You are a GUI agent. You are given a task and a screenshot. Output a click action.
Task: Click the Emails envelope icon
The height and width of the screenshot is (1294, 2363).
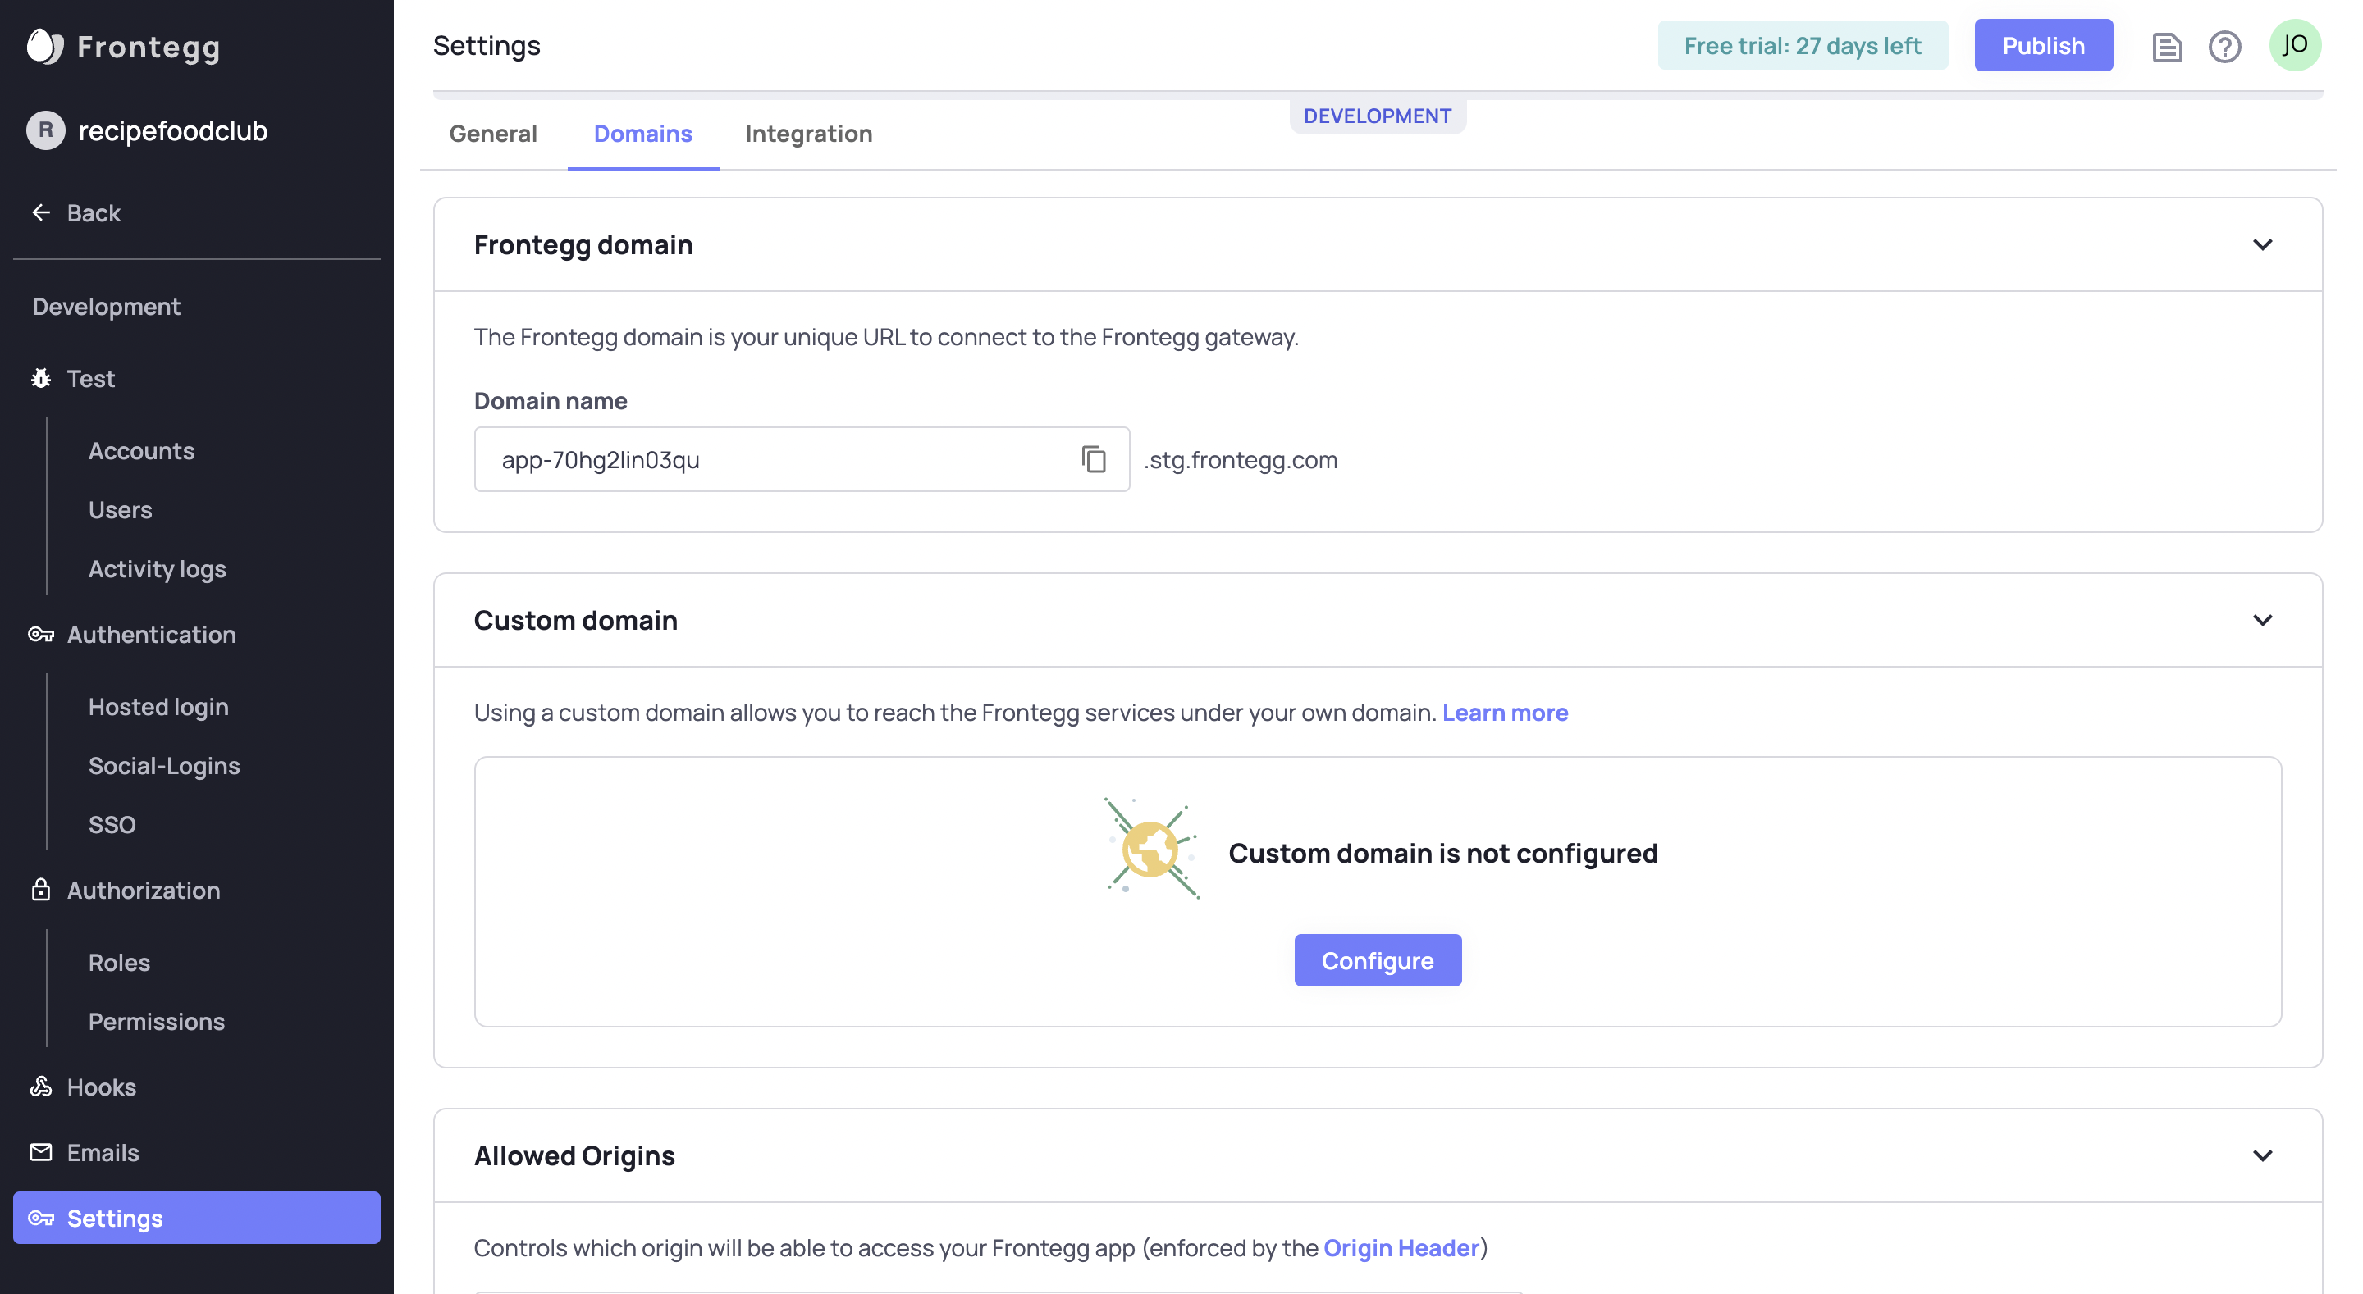click(x=40, y=1152)
